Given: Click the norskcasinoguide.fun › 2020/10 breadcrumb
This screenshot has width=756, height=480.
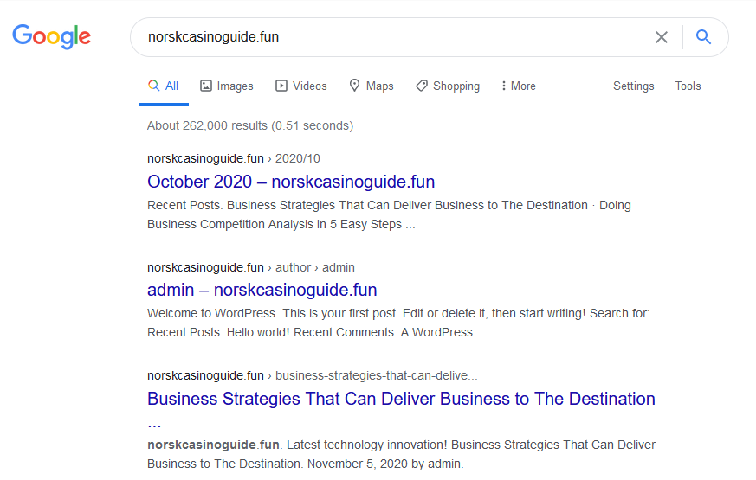Looking at the screenshot, I should pos(234,158).
